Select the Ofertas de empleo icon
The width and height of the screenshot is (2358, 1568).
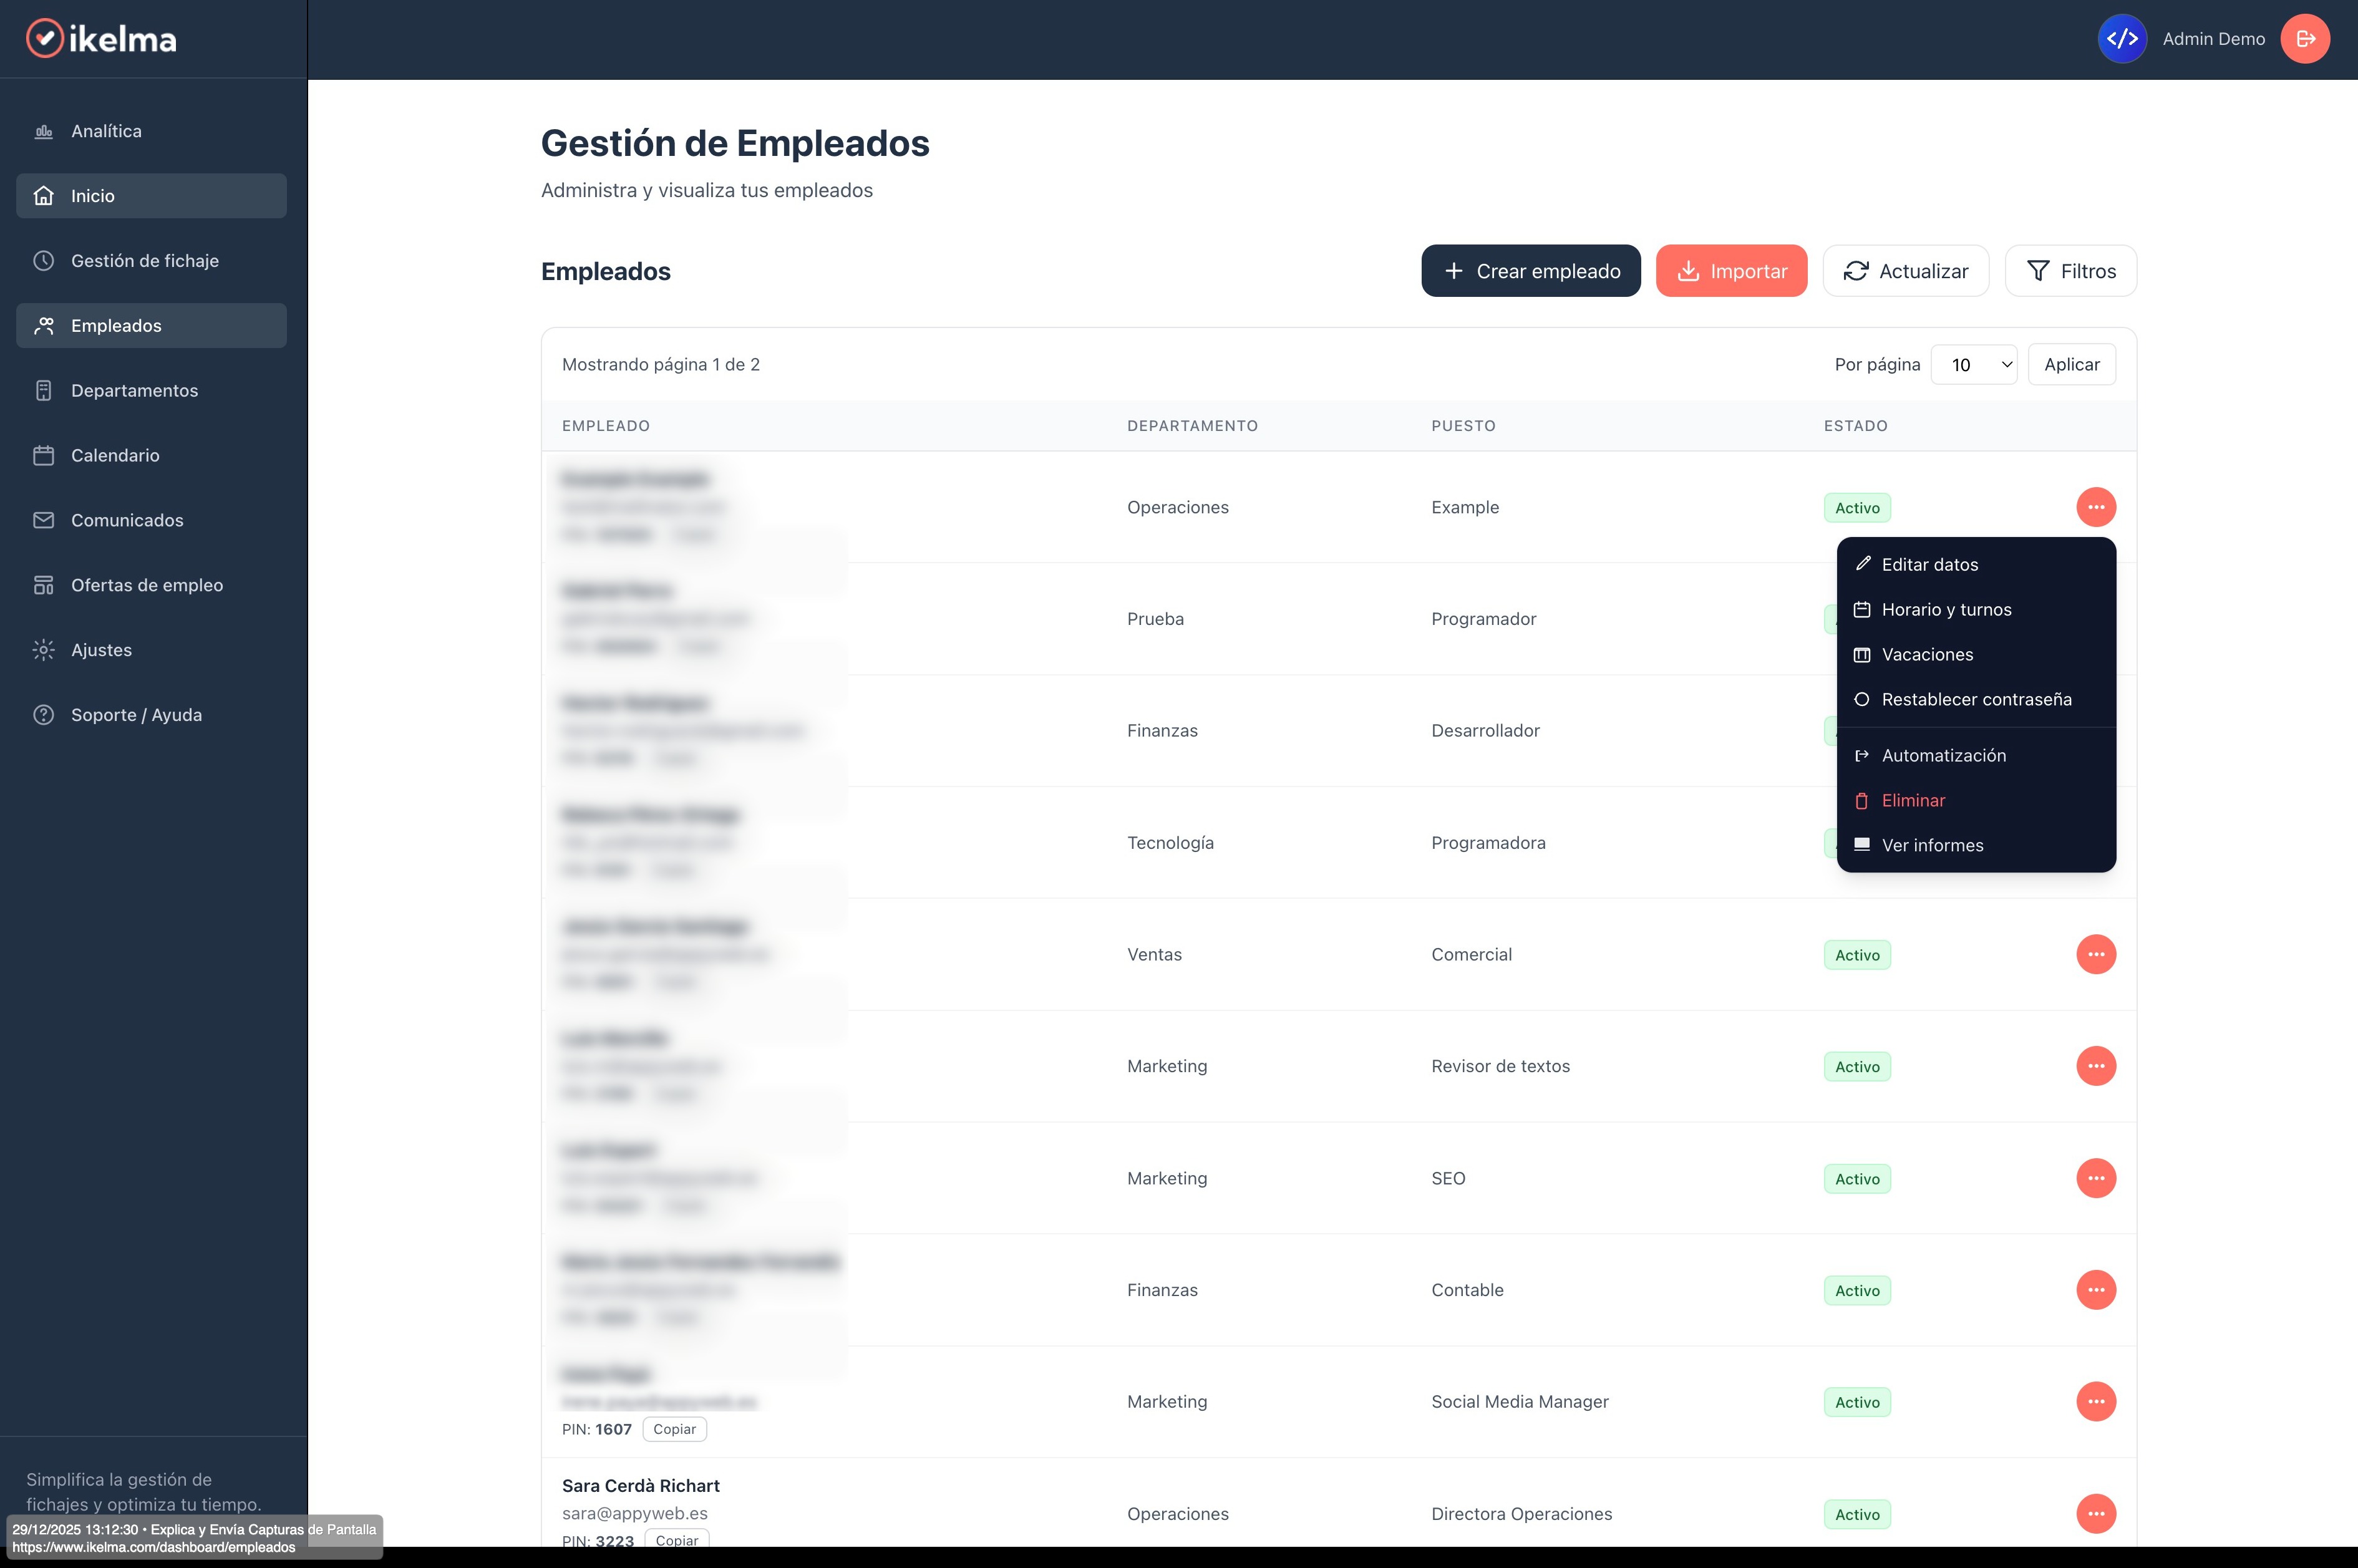click(44, 584)
